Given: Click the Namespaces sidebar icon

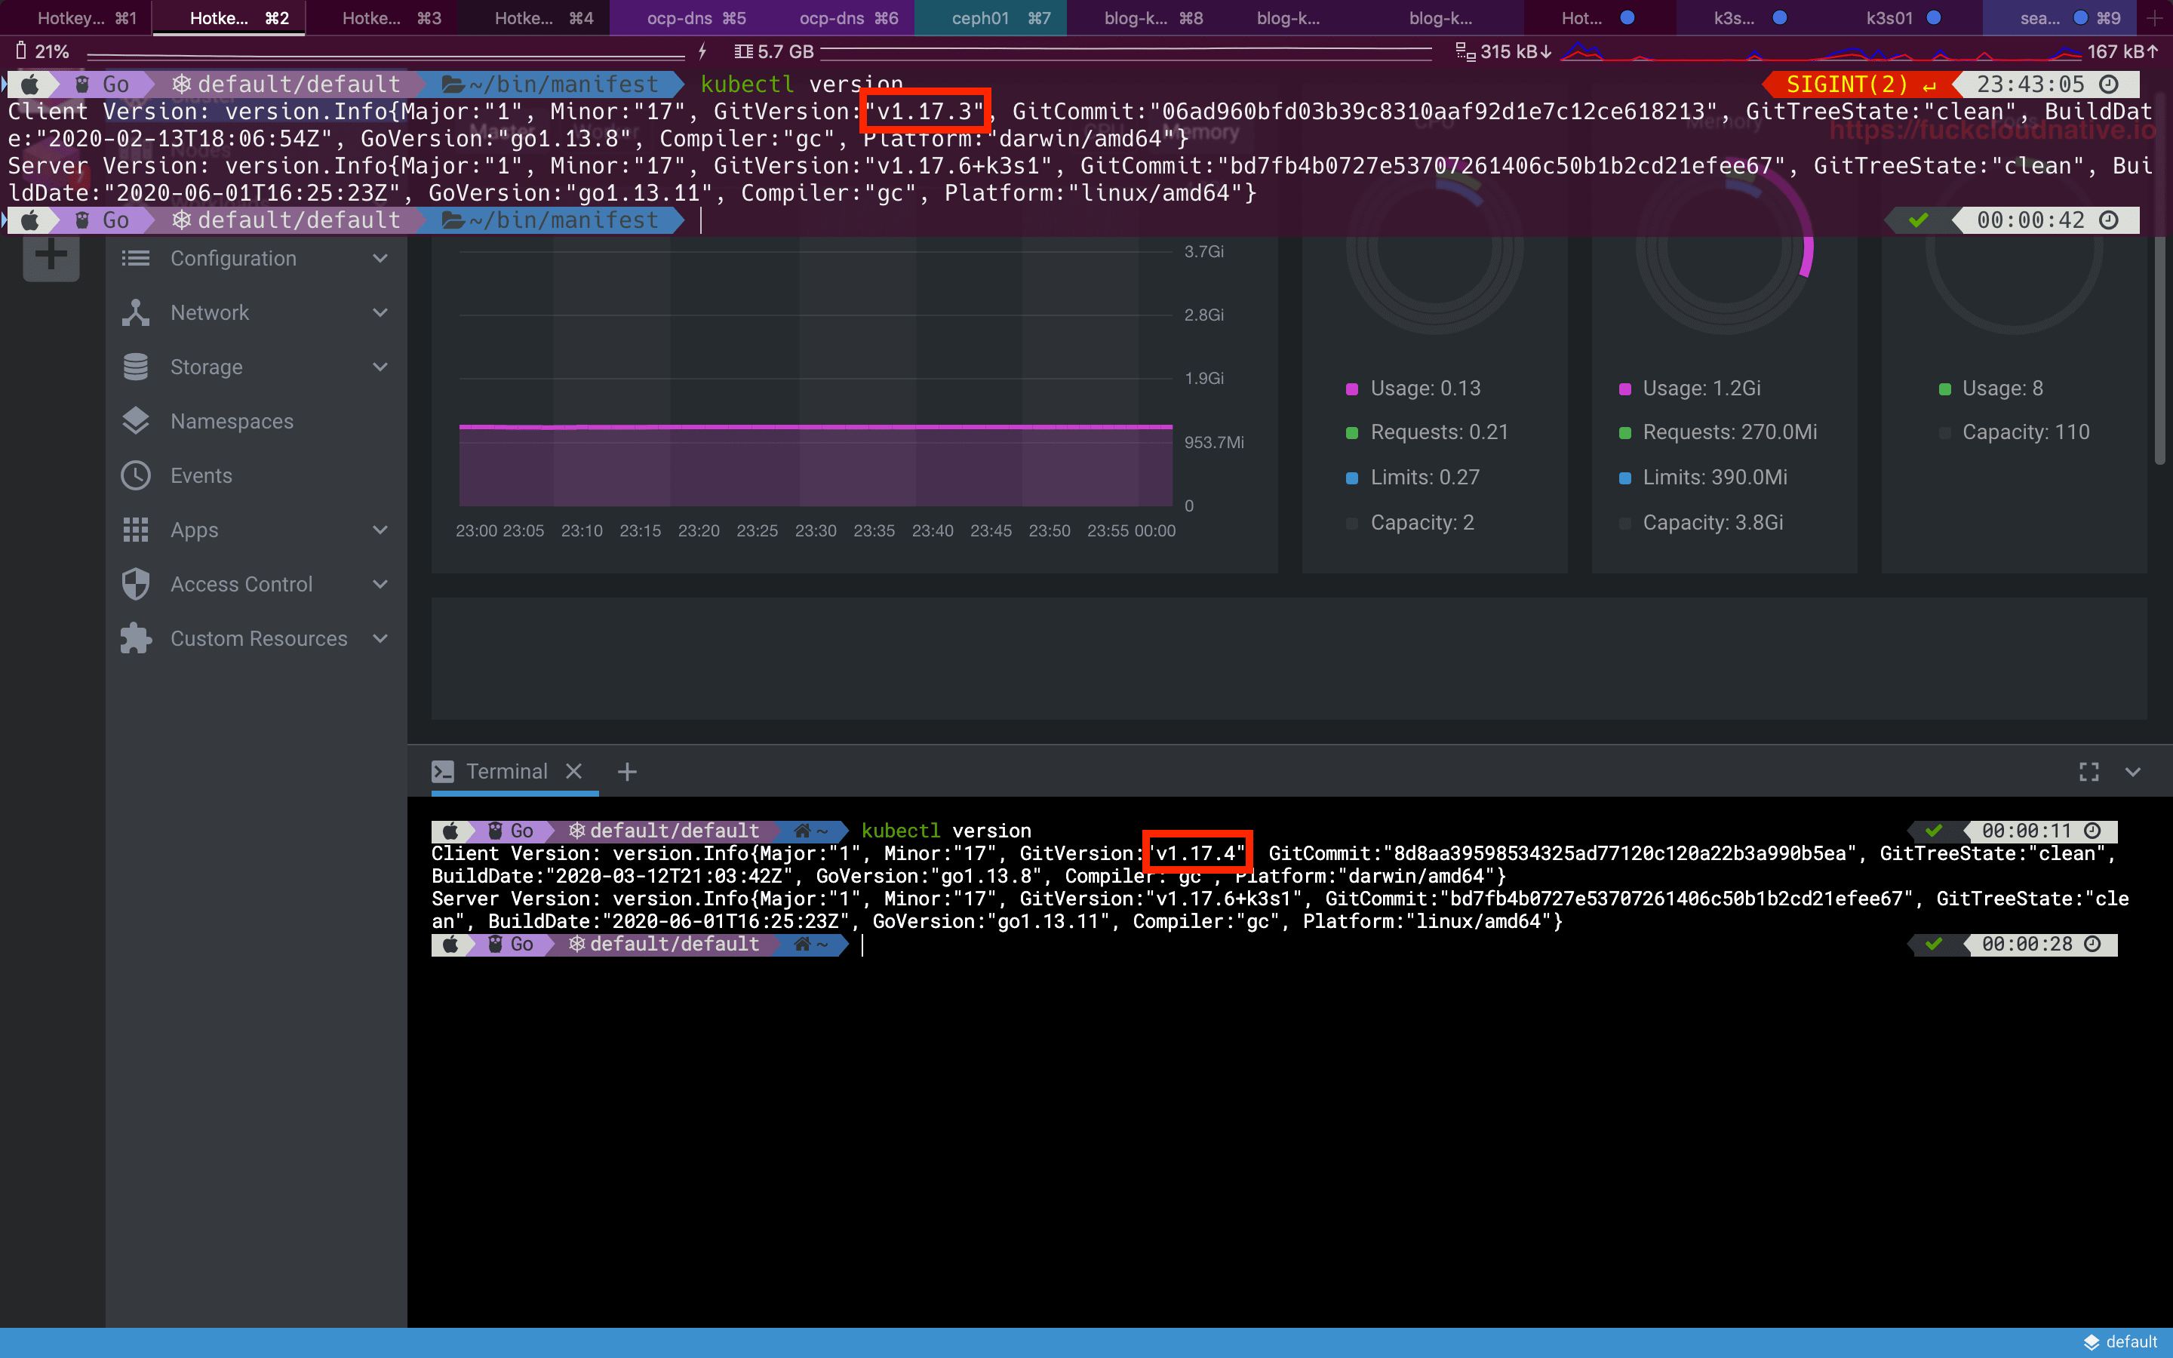Looking at the screenshot, I should pos(136,421).
